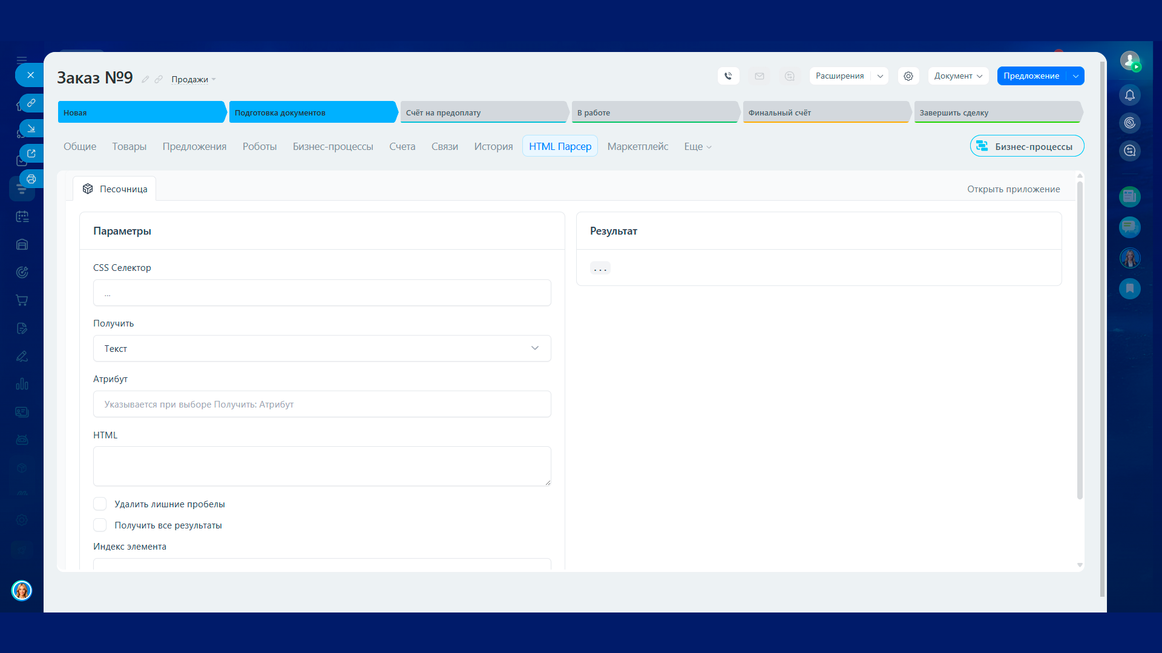Open the notifications bell

pos(1129,95)
